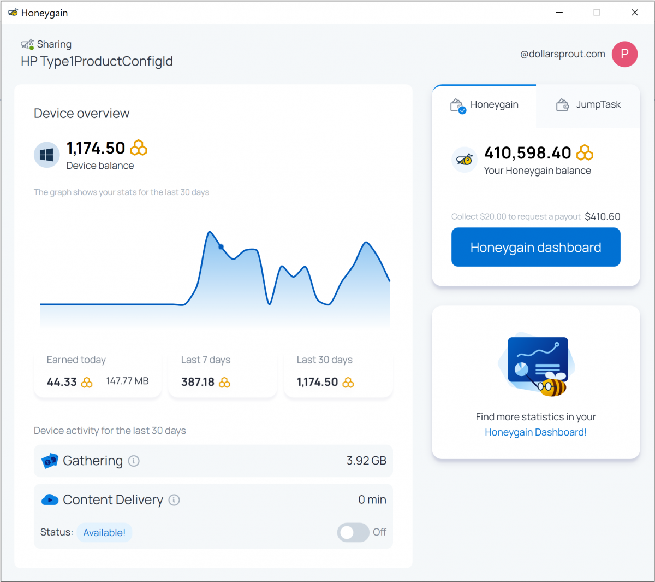Click the Content Delivery cloud icon
Viewport: 655px width, 582px height.
tap(50, 499)
